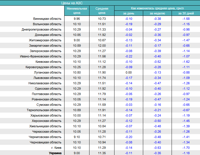Select Луганская область daily change 0.00
The image size is (200, 155).
point(129,72)
